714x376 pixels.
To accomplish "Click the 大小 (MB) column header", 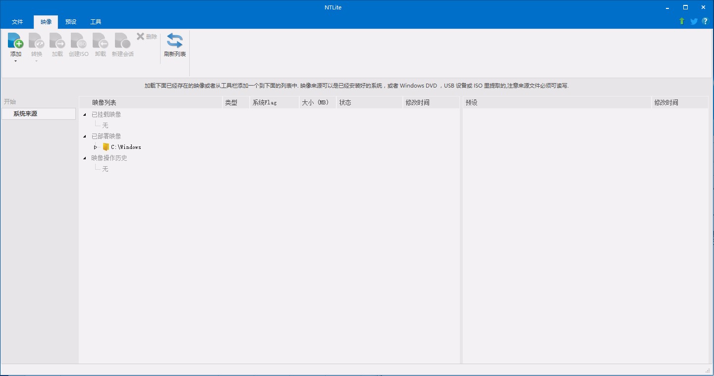I will point(318,102).
